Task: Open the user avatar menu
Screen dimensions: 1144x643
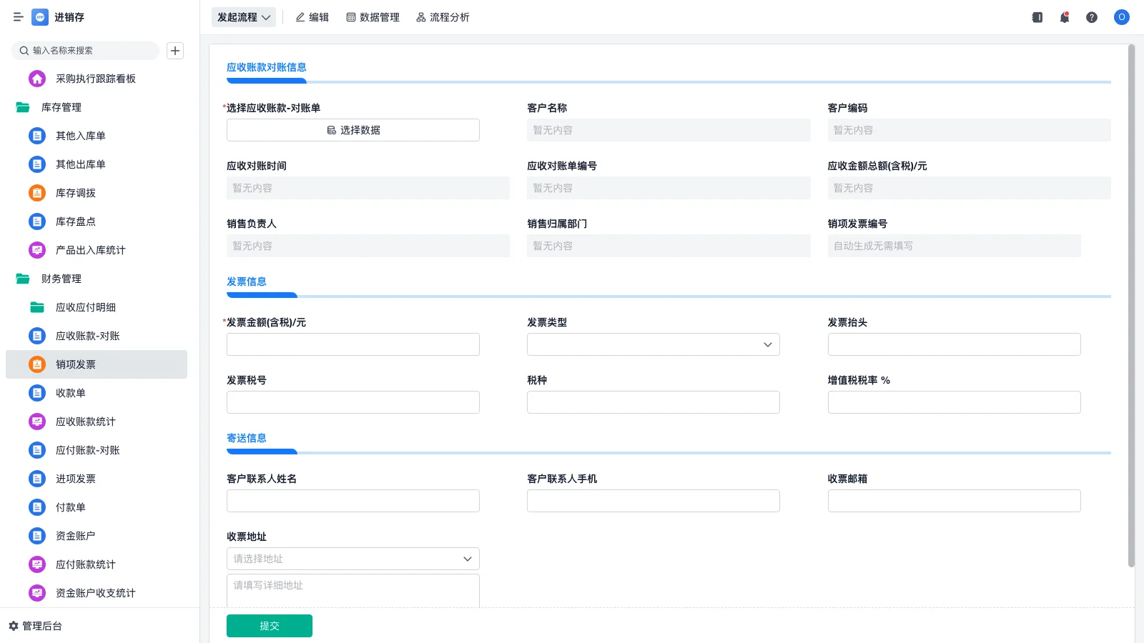Action: point(1122,17)
